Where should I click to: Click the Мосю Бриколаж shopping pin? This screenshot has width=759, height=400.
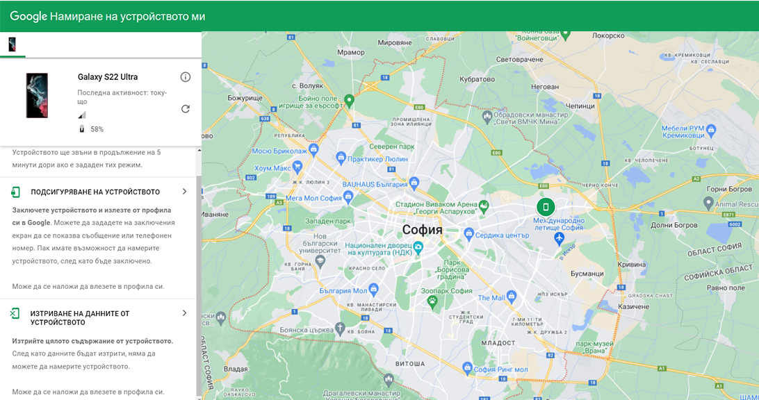click(313, 150)
